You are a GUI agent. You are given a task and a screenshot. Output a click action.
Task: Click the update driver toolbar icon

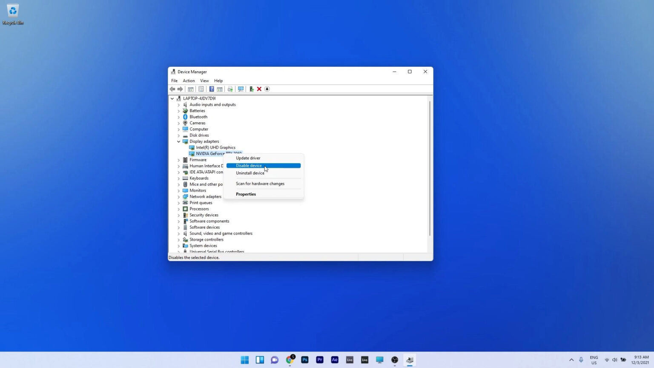pos(251,89)
